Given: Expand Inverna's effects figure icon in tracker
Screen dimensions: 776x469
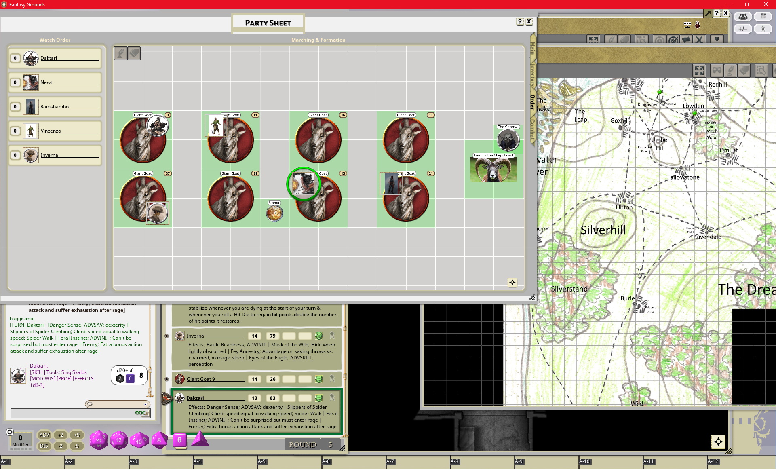Looking at the screenshot, I should coord(332,336).
